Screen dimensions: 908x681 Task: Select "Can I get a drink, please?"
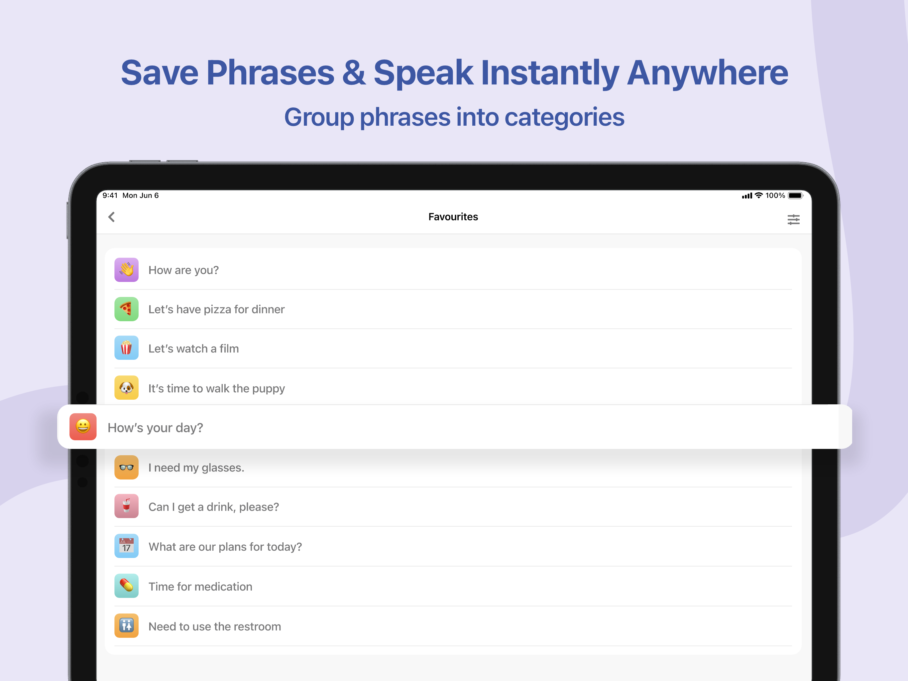coord(453,507)
